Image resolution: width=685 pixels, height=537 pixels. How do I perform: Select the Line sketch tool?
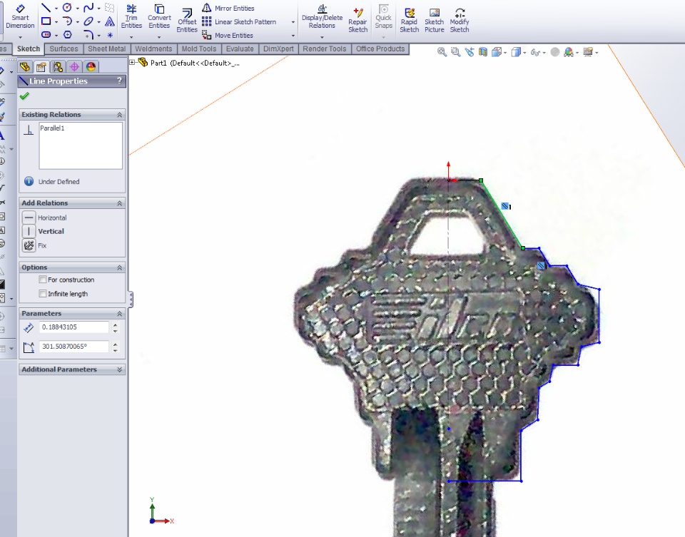[x=46, y=8]
